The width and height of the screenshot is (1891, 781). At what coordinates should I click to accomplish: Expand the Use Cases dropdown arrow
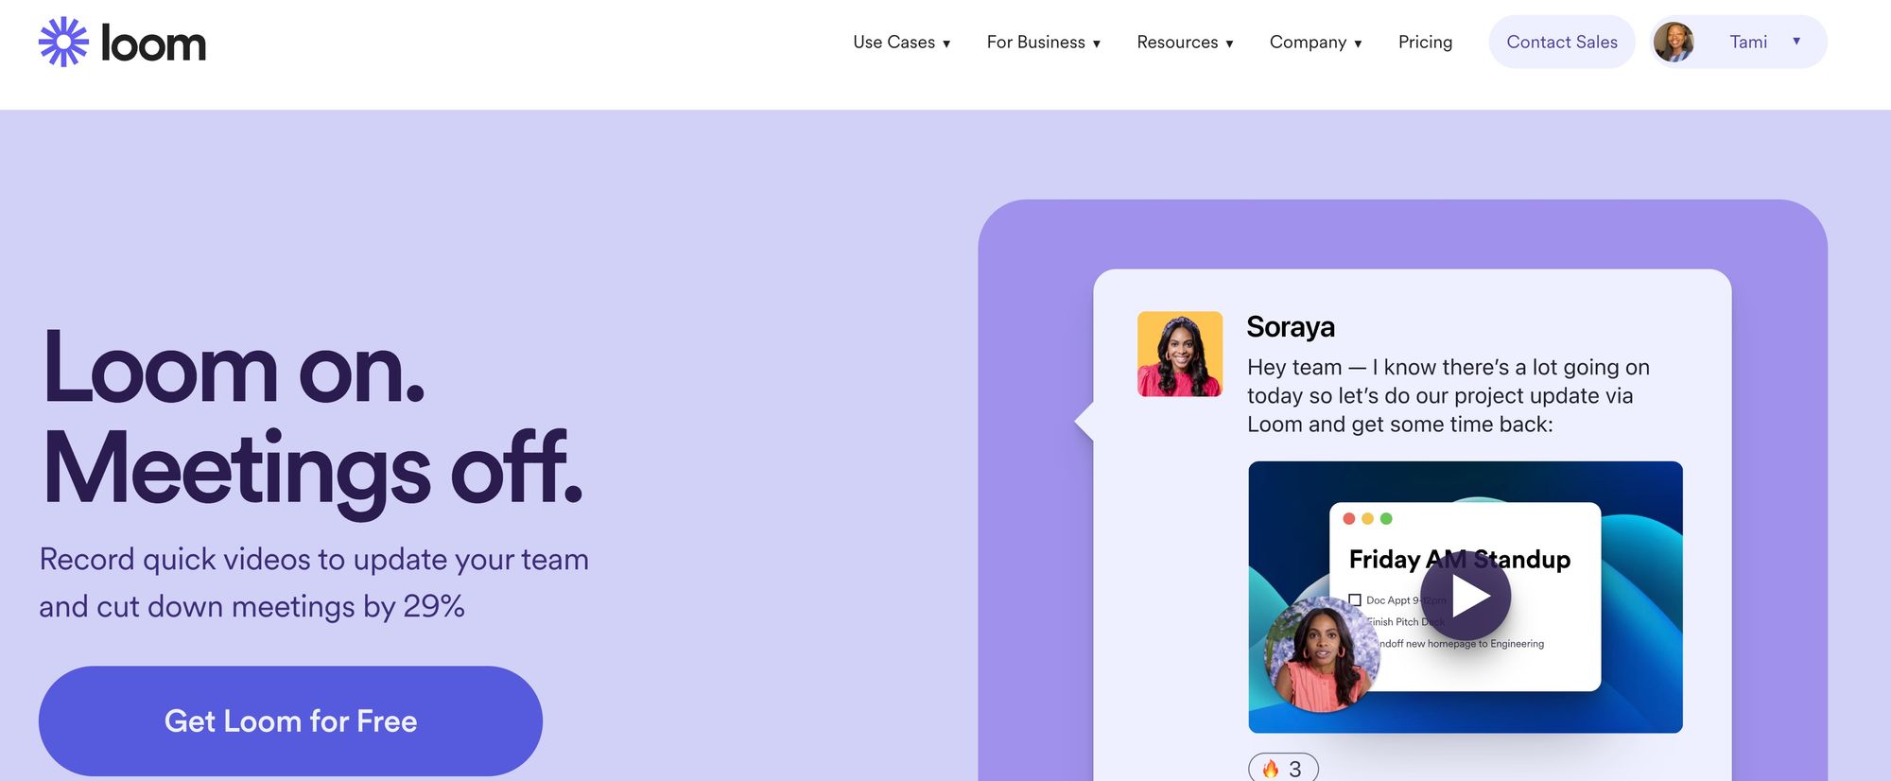coord(946,43)
